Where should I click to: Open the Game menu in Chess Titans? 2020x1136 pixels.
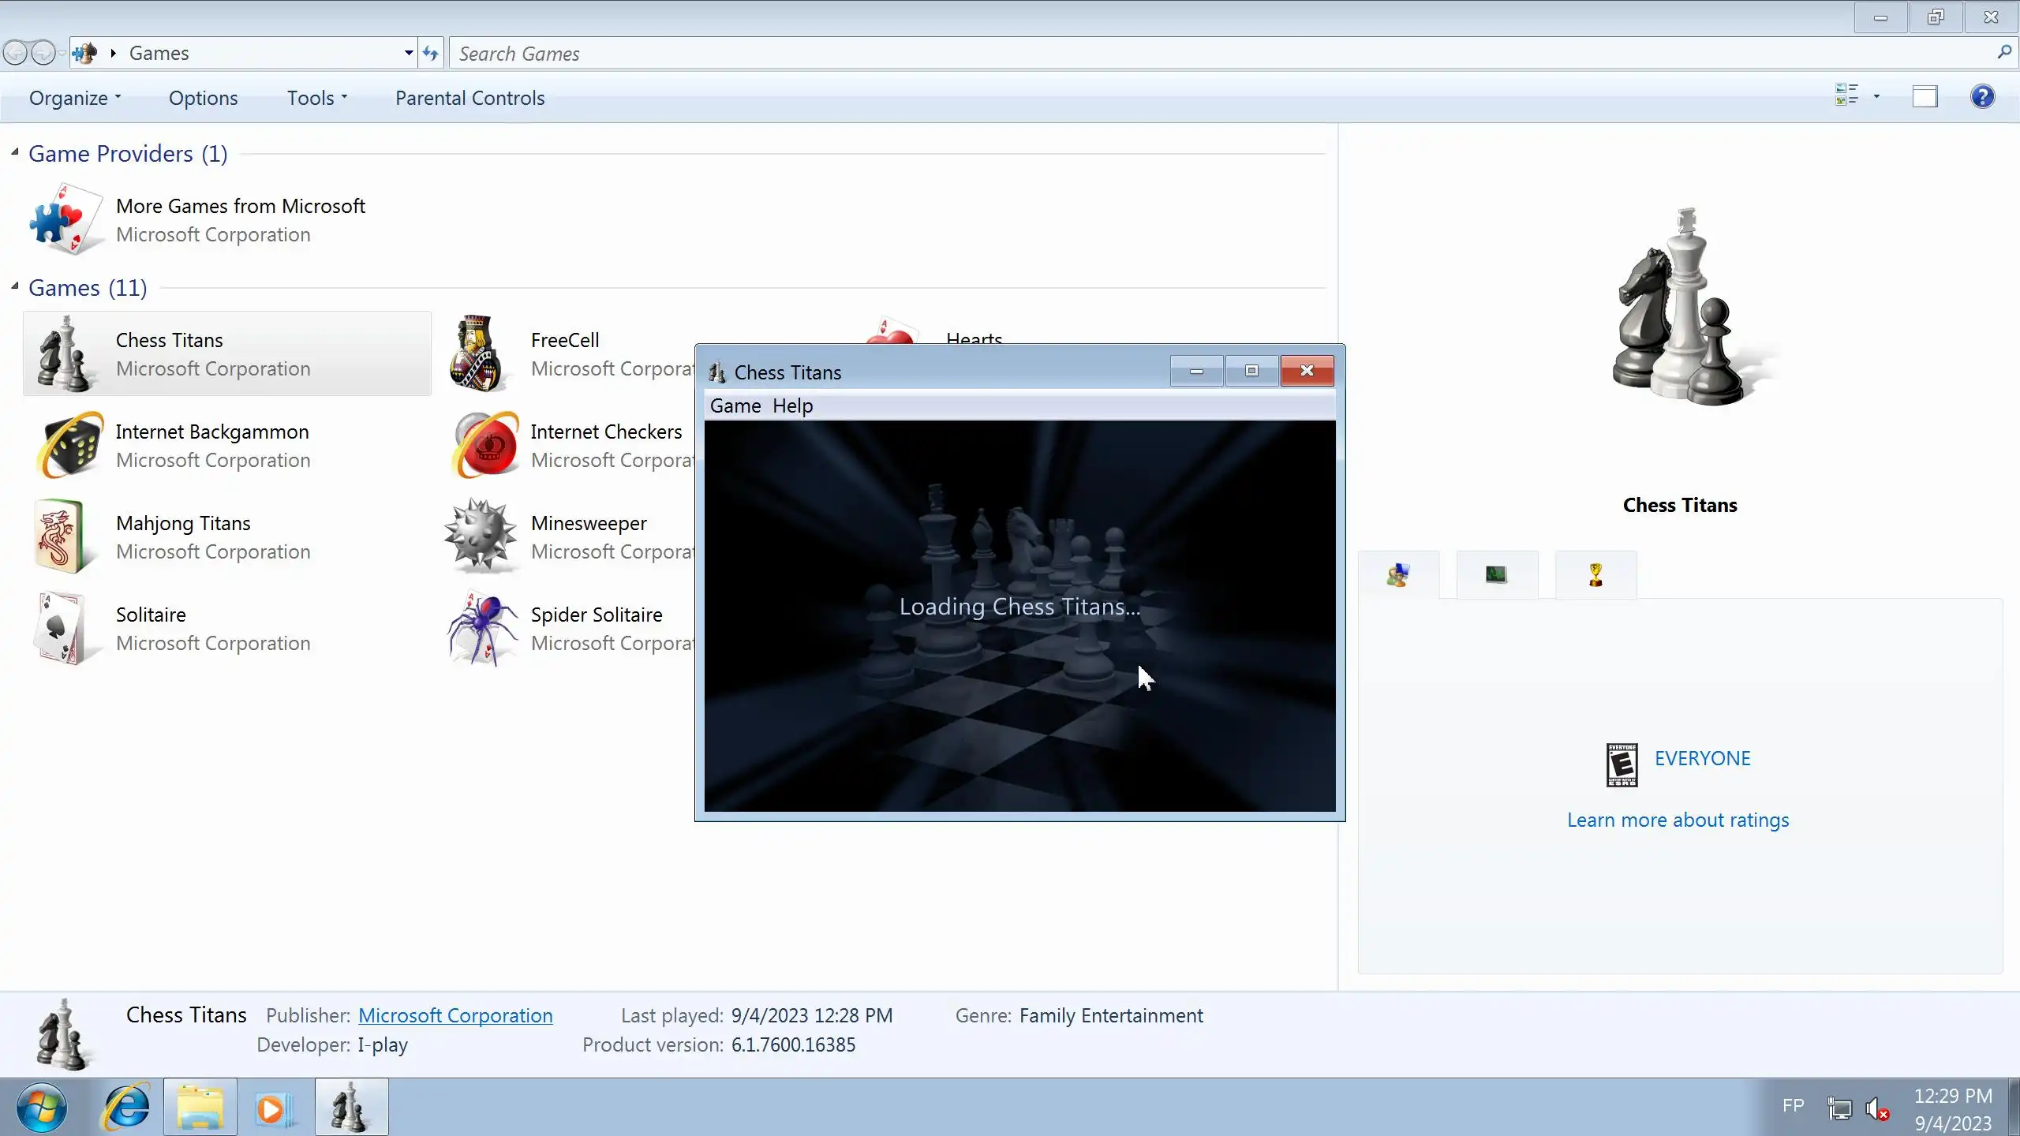(x=735, y=405)
